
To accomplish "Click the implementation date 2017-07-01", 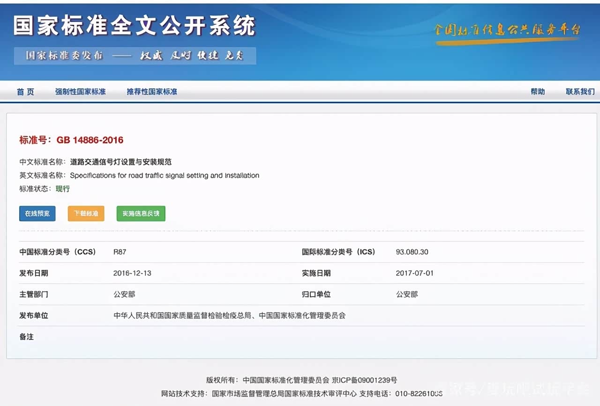I will pyautogui.click(x=414, y=273).
